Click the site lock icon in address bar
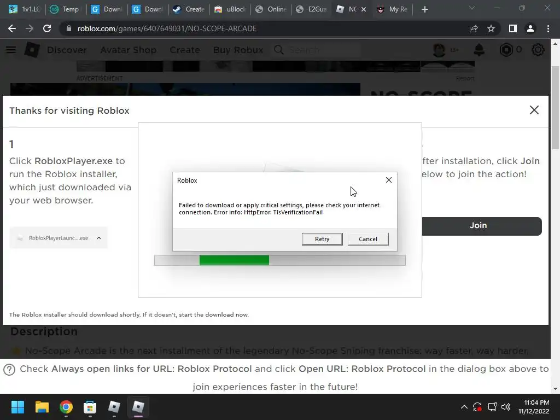The height and width of the screenshot is (420, 560). tap(68, 28)
